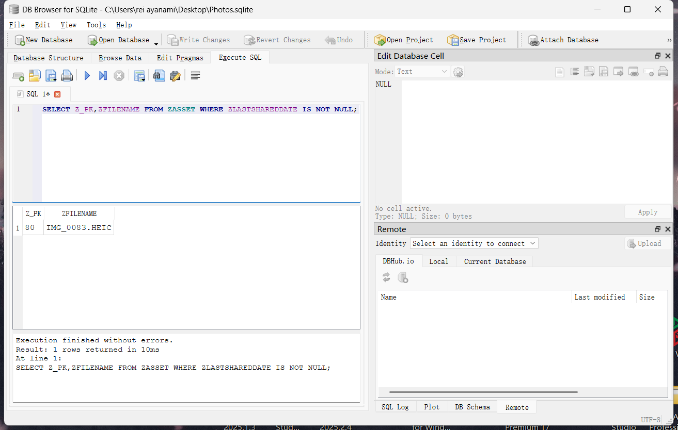Viewport: 678px width, 430px height.
Task: Click the Execute all SQL play icon
Action: (x=87, y=76)
